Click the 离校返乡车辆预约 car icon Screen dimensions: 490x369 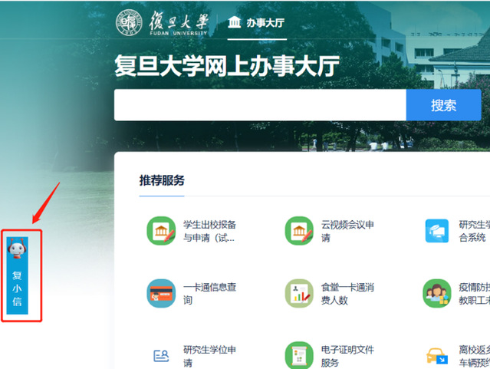[437, 355]
